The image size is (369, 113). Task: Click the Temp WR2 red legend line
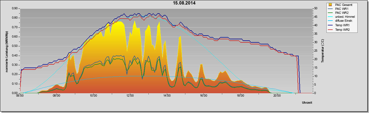coord(330,29)
